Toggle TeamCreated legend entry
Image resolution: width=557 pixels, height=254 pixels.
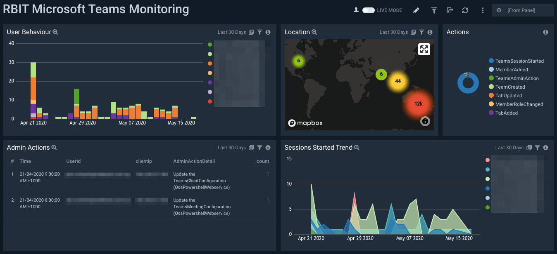[x=507, y=87]
